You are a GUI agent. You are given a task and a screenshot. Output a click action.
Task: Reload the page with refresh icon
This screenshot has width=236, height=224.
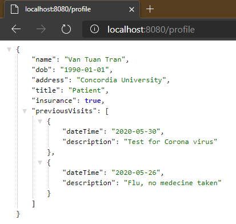coord(66,29)
